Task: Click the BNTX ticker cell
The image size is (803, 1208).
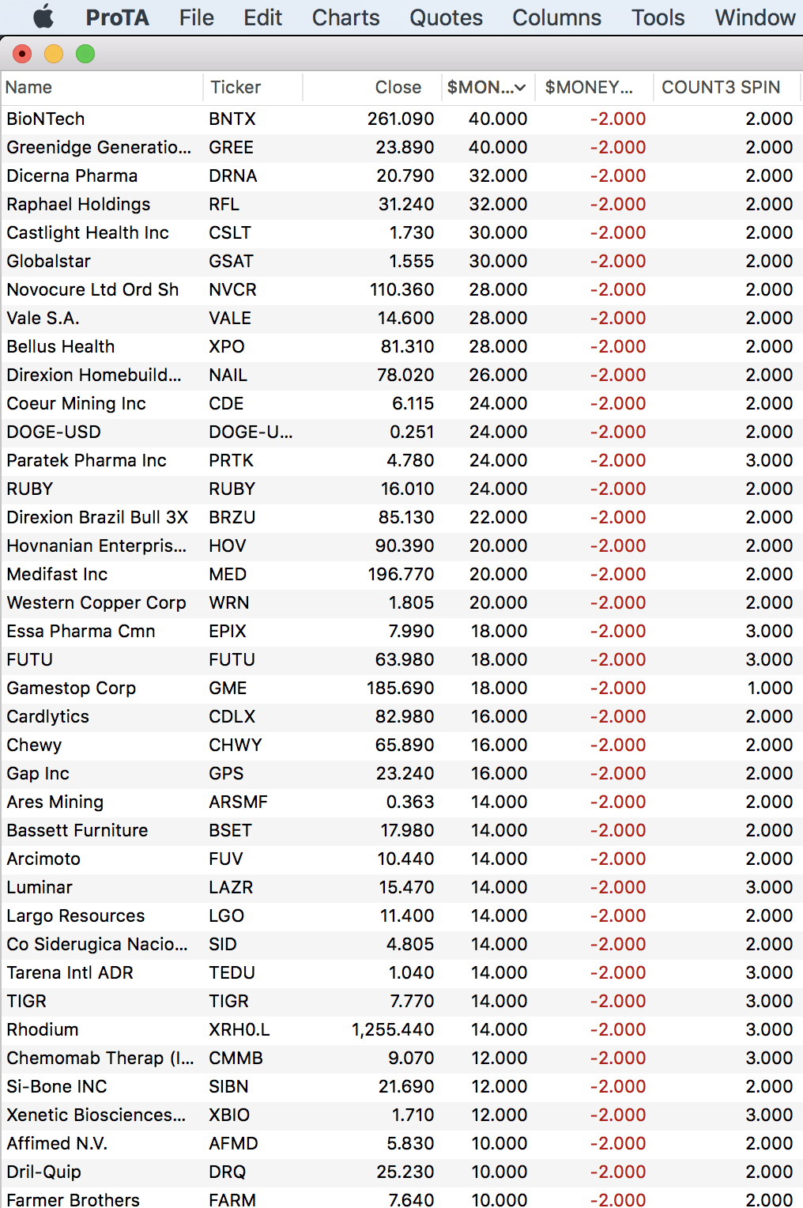Action: click(232, 119)
